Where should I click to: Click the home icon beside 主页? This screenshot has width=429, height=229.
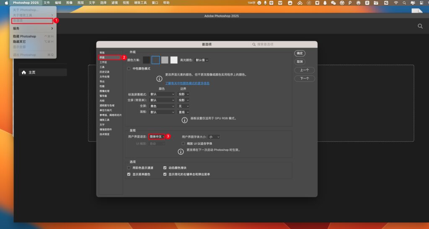24,72
